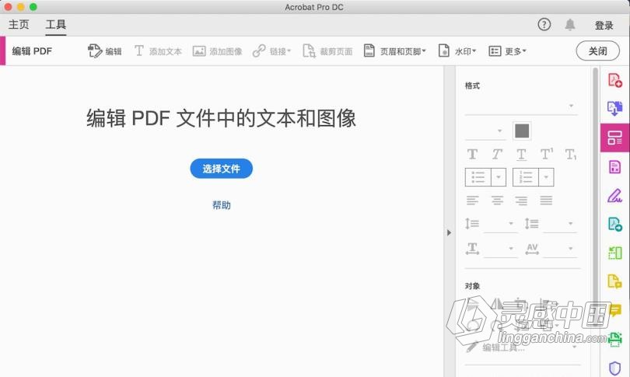Click the horizontal scaling icon
The height and width of the screenshot is (377, 630).
pyautogui.click(x=472, y=249)
